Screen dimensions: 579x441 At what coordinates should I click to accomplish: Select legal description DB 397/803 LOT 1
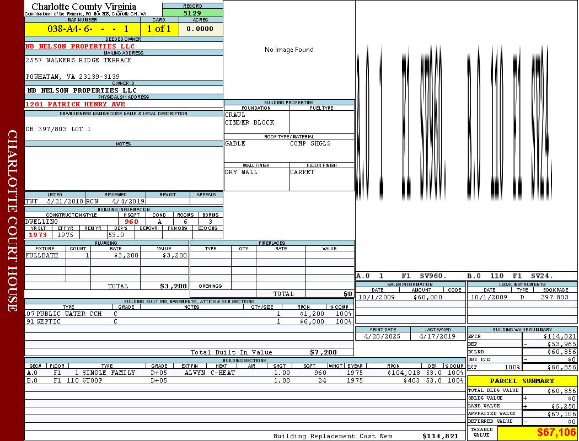(58, 129)
